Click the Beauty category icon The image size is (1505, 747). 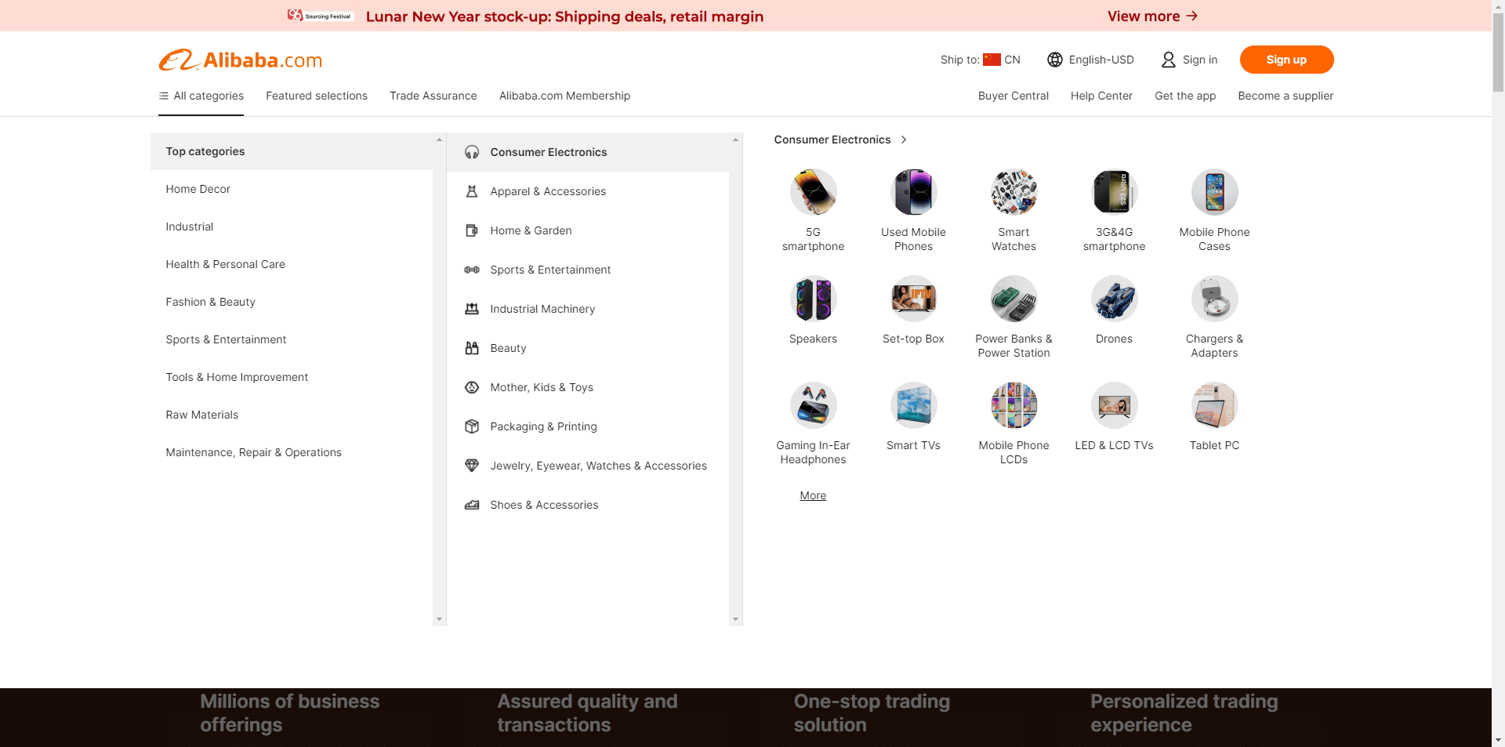coord(472,348)
